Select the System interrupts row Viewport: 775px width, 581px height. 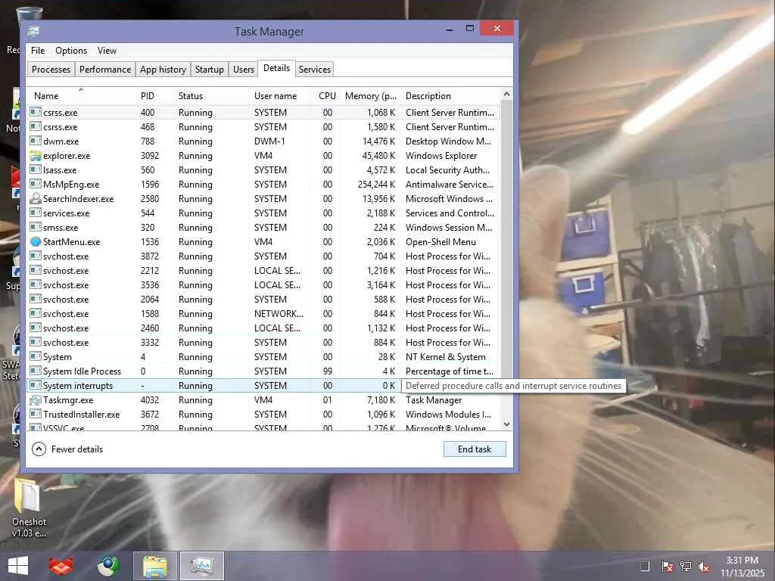tap(264, 385)
